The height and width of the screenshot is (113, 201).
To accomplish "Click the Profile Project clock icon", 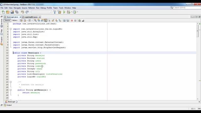I will click(74, 12).
